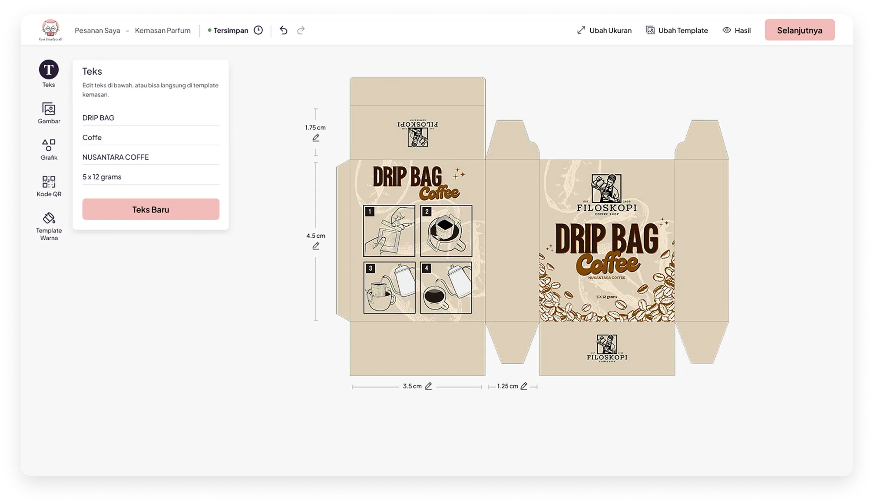Image resolution: width=874 pixels, height=504 pixels.
Task: Edit the 1.25 cm width dimension
Action: [x=524, y=386]
